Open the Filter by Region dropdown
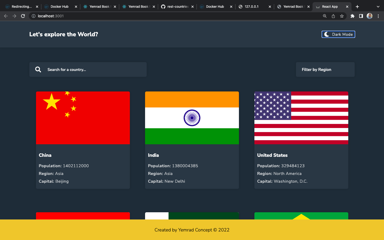The image size is (384, 240). tap(325, 69)
